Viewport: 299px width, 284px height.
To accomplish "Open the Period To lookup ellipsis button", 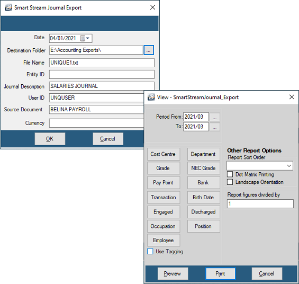I will tap(215, 127).
